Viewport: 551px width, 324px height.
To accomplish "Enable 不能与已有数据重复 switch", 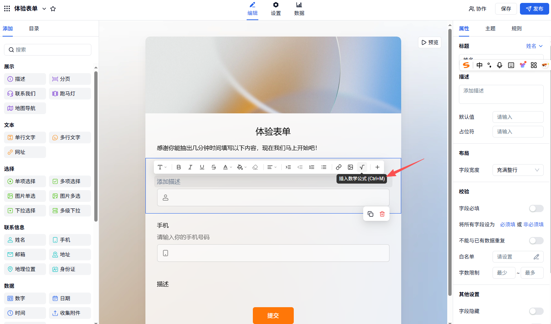I will [x=536, y=241].
